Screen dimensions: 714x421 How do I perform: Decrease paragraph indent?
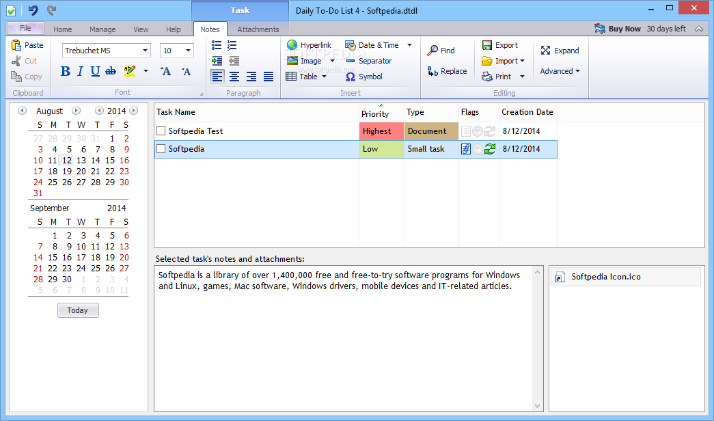tap(234, 61)
